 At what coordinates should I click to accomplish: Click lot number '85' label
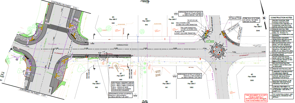pyautogui.click(x=113, y=17)
